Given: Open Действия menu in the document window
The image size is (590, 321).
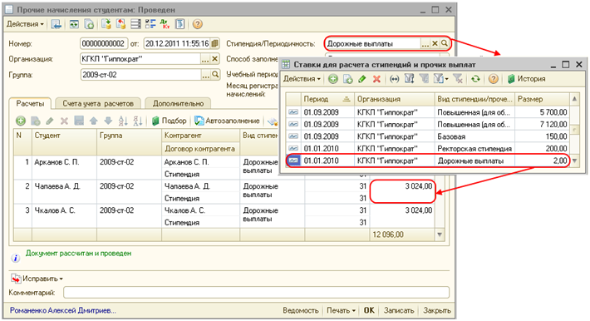Looking at the screenshot, I should click(x=25, y=24).
